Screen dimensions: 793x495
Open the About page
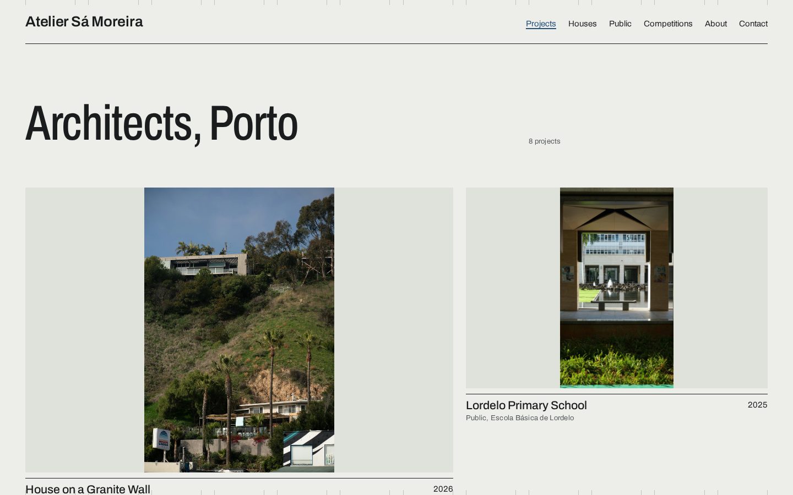pyautogui.click(x=716, y=24)
